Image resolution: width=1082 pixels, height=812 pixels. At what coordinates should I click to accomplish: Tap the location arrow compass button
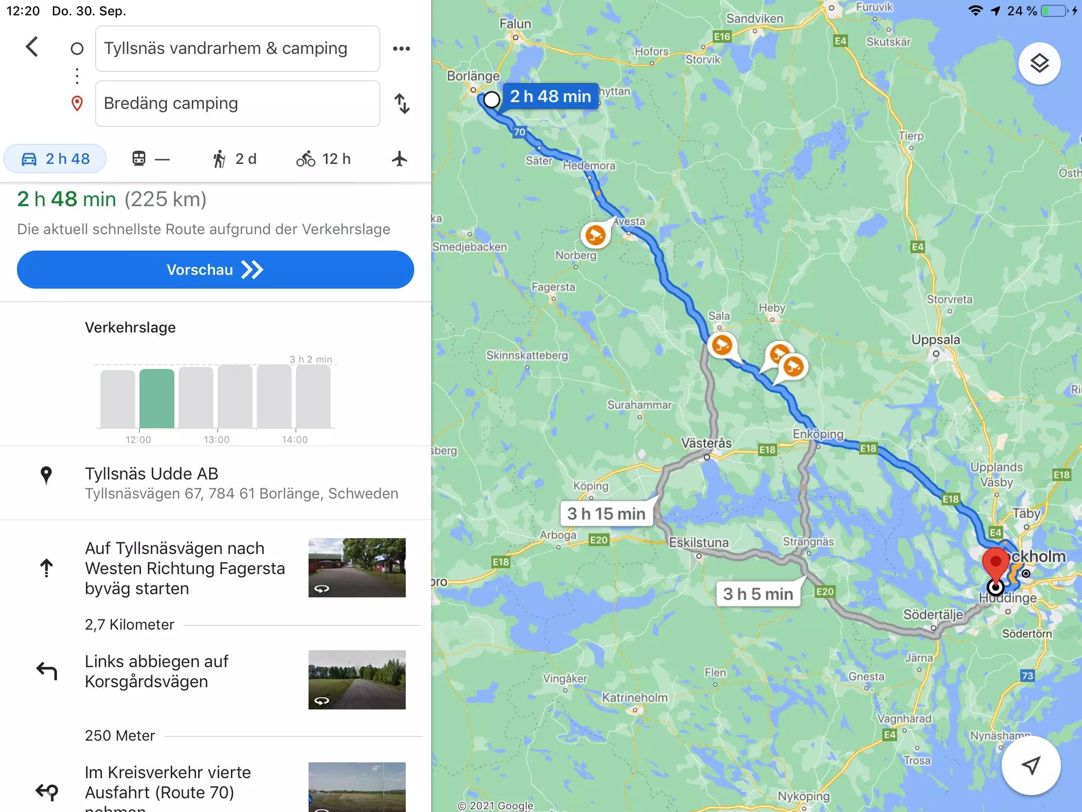(1031, 765)
